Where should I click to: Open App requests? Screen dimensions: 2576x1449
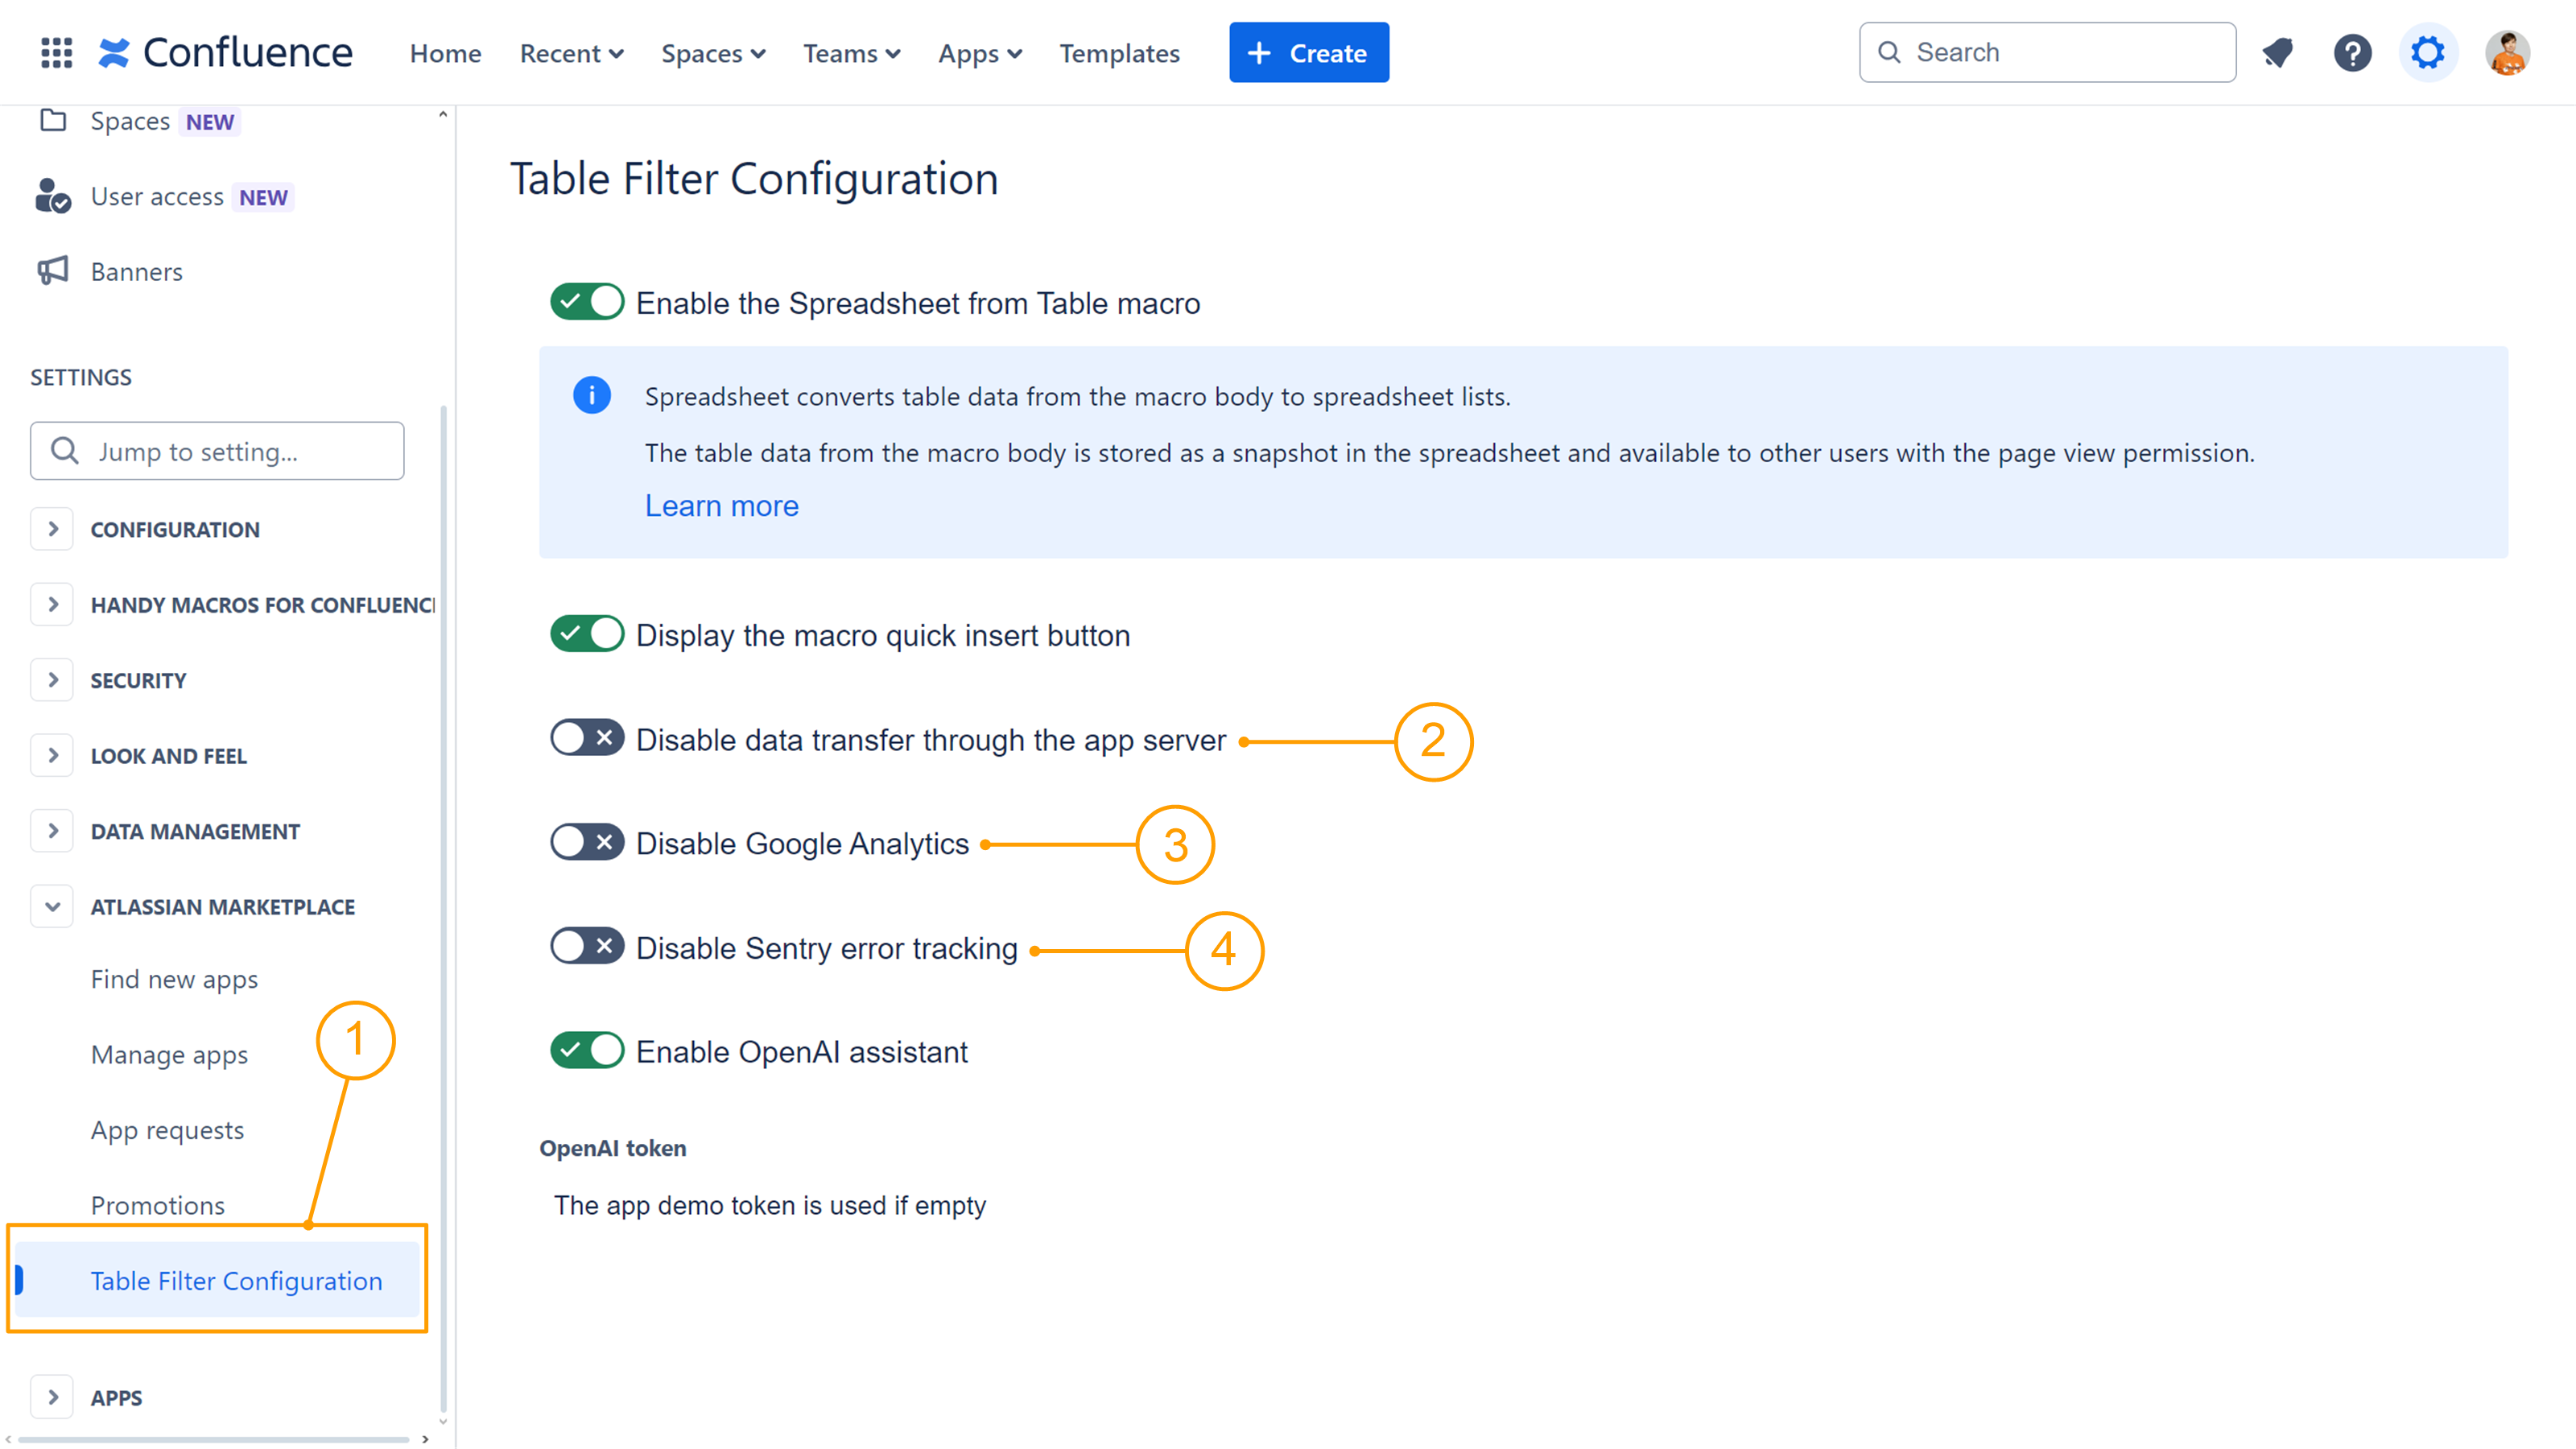click(167, 1130)
